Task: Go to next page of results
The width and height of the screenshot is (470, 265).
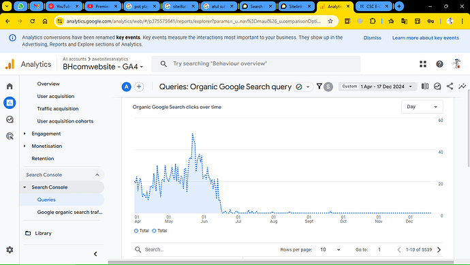Action: [x=439, y=250]
